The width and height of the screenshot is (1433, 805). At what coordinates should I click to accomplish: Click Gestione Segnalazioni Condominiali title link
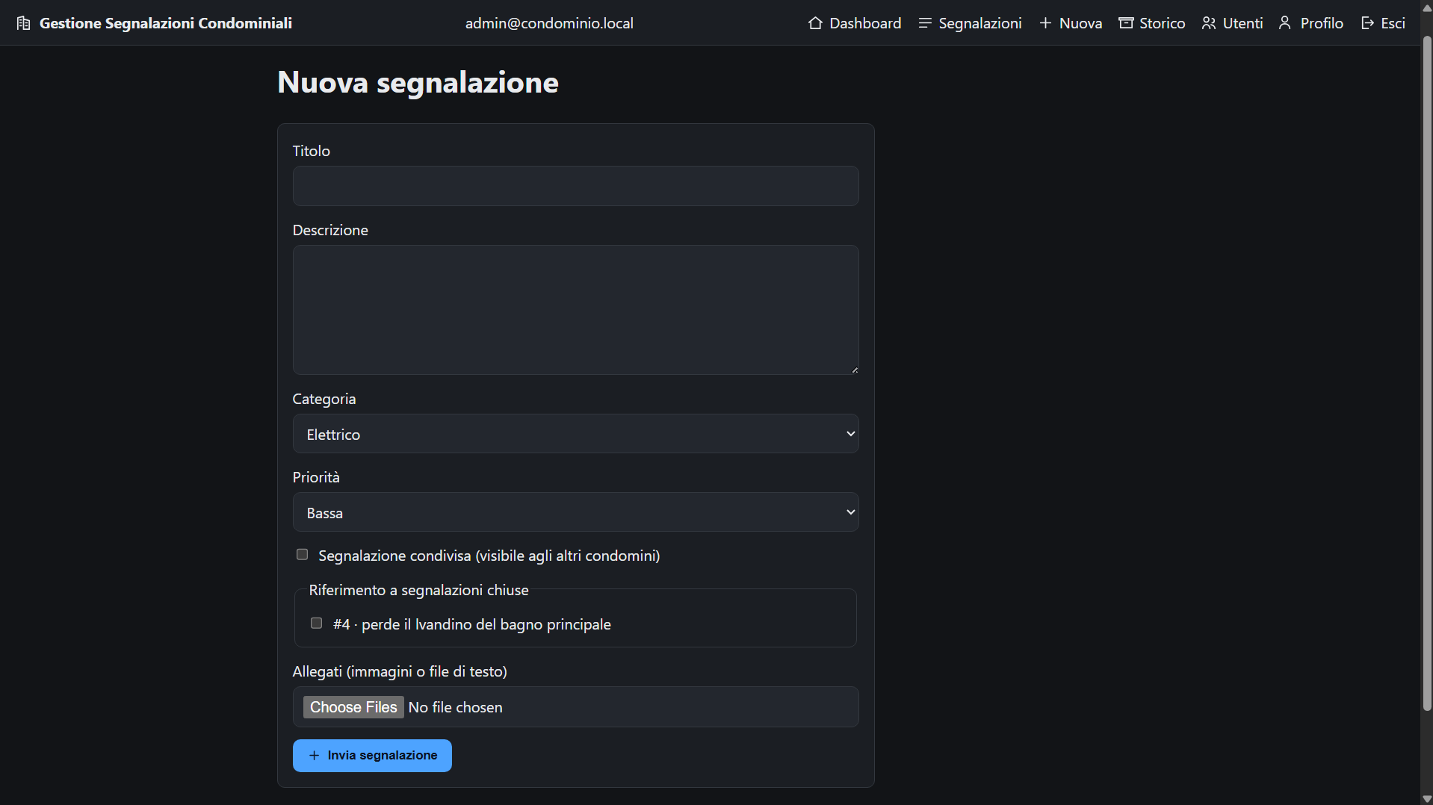[154, 23]
